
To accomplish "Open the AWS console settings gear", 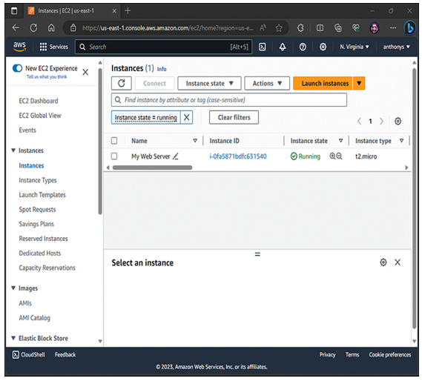I will [323, 47].
